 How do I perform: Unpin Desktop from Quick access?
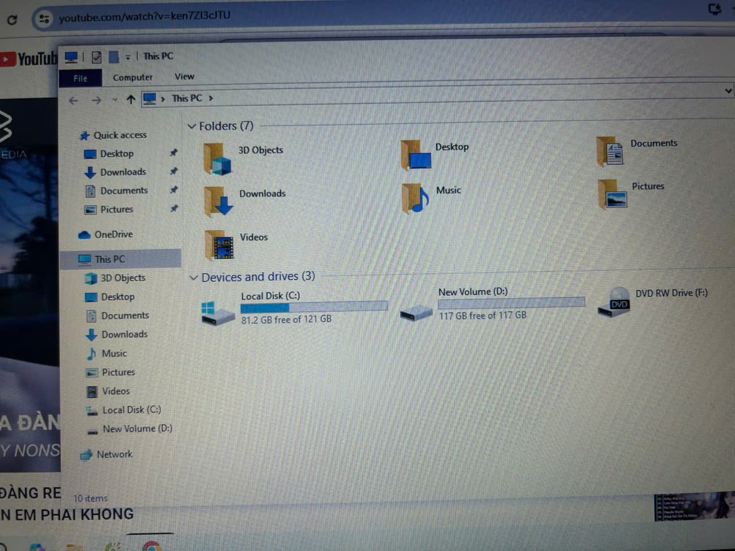pyautogui.click(x=173, y=153)
